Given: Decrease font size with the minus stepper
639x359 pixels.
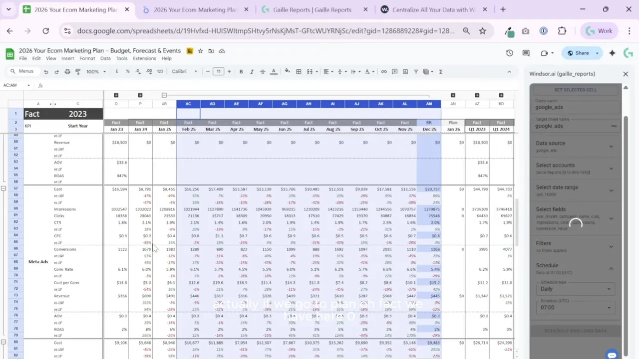Looking at the screenshot, I should (208, 71).
